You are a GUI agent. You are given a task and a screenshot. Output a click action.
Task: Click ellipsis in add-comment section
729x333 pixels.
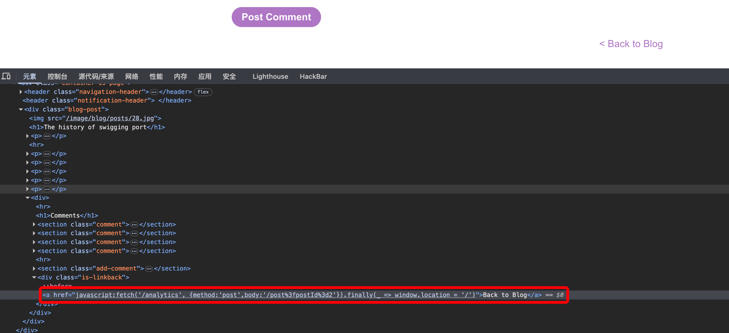click(149, 269)
